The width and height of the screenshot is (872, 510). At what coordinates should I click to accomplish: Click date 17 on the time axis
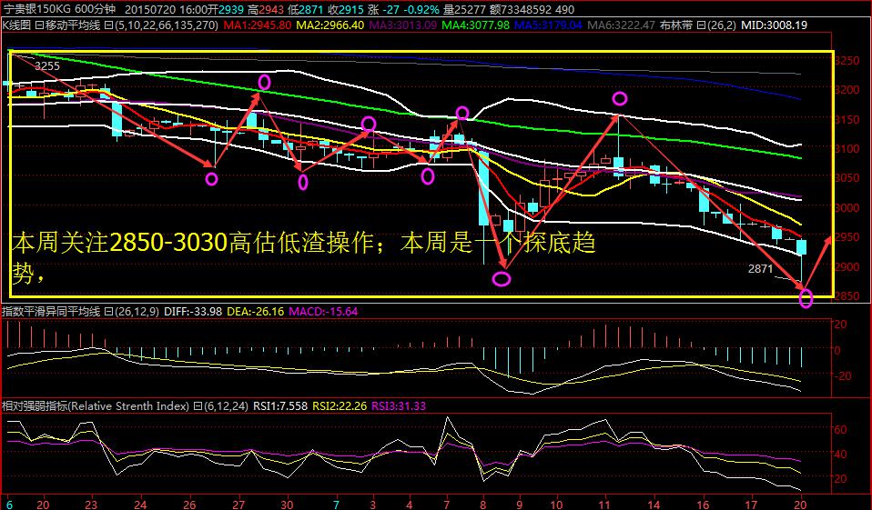[x=751, y=505]
